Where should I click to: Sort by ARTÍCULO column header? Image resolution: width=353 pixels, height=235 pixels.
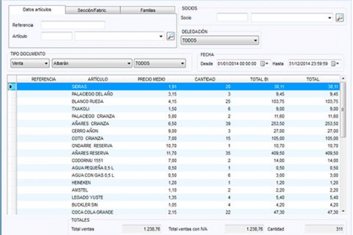pyautogui.click(x=98, y=79)
